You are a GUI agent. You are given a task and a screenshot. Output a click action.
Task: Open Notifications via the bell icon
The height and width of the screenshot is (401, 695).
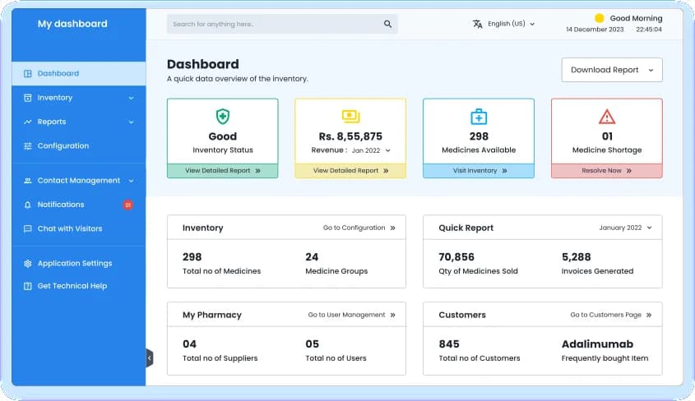(x=28, y=205)
